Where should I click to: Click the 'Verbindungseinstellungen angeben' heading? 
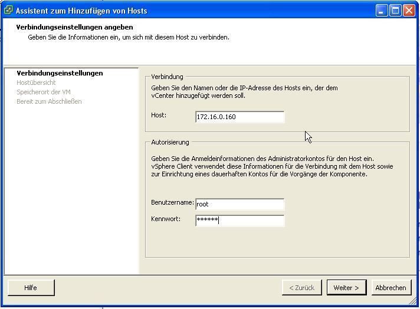pos(75,27)
